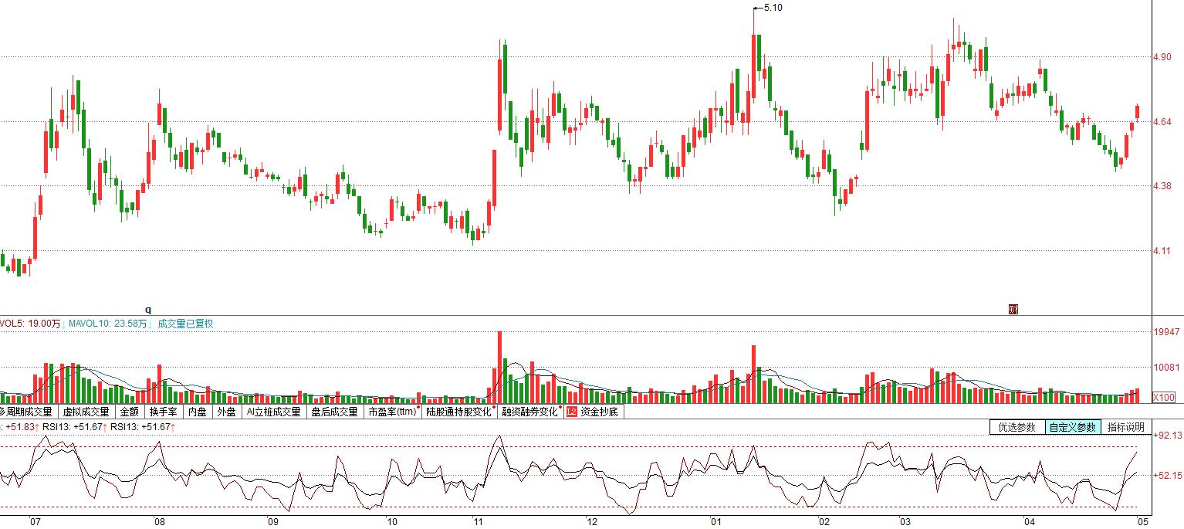
Task: Click the MAVOL10: 23.58万 value
Action: 109,324
